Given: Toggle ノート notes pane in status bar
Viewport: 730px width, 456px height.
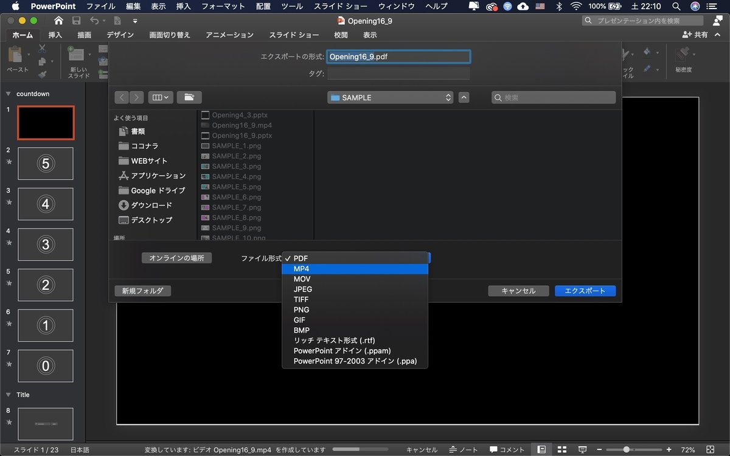Looking at the screenshot, I should tap(464, 450).
